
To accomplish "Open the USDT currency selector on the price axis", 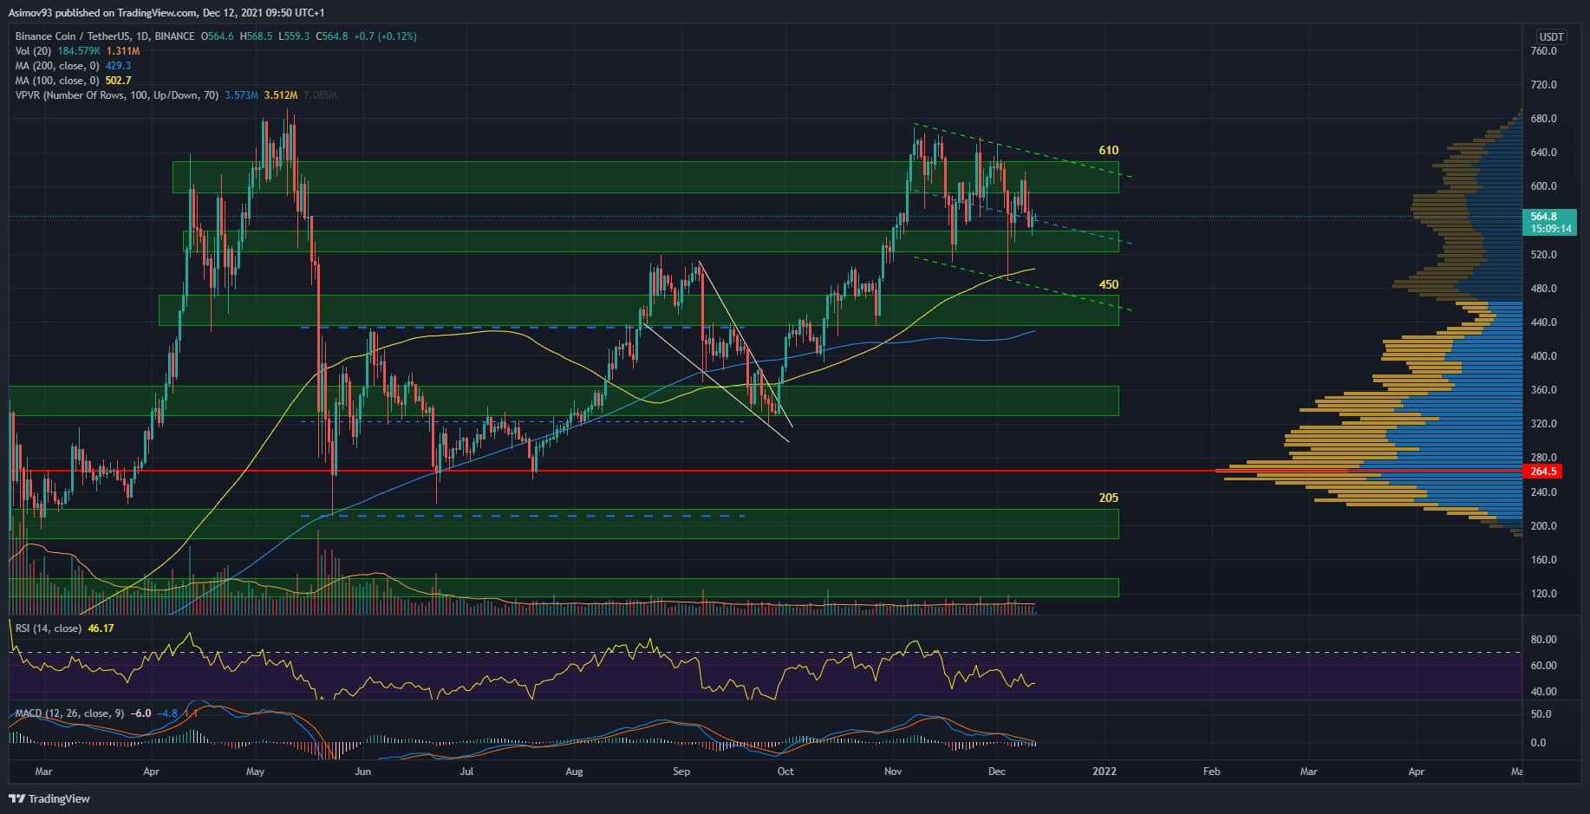I will pyautogui.click(x=1551, y=36).
